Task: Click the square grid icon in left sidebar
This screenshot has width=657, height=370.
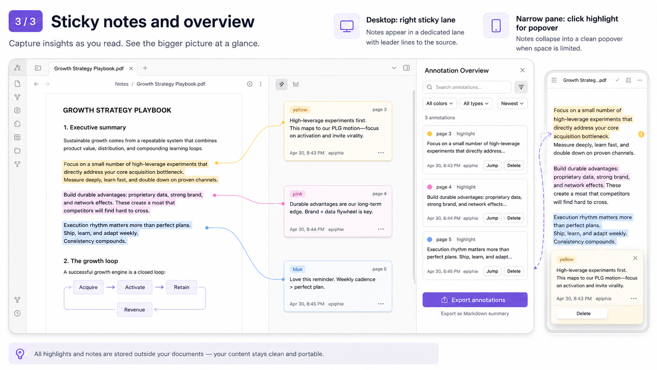Action: point(17,137)
